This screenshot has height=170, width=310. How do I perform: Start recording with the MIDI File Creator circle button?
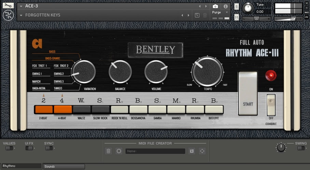tap(119, 151)
